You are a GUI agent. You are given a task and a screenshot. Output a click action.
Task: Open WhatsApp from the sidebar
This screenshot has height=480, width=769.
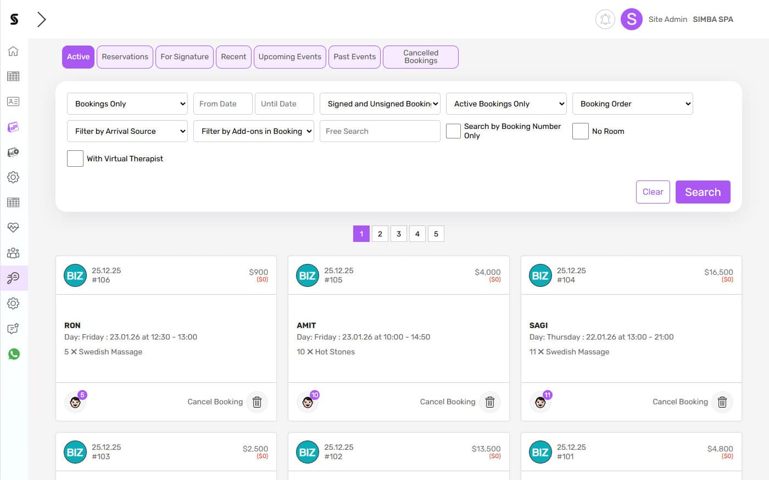point(14,354)
